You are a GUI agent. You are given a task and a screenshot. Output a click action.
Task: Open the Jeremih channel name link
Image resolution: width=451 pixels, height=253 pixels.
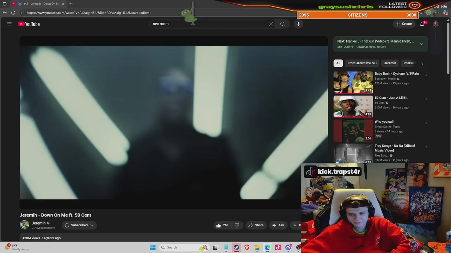click(x=39, y=223)
